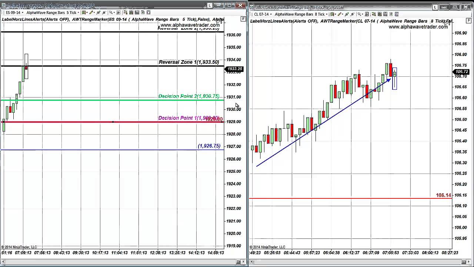Open Properties icon in ES chart toolbar

pos(148,13)
